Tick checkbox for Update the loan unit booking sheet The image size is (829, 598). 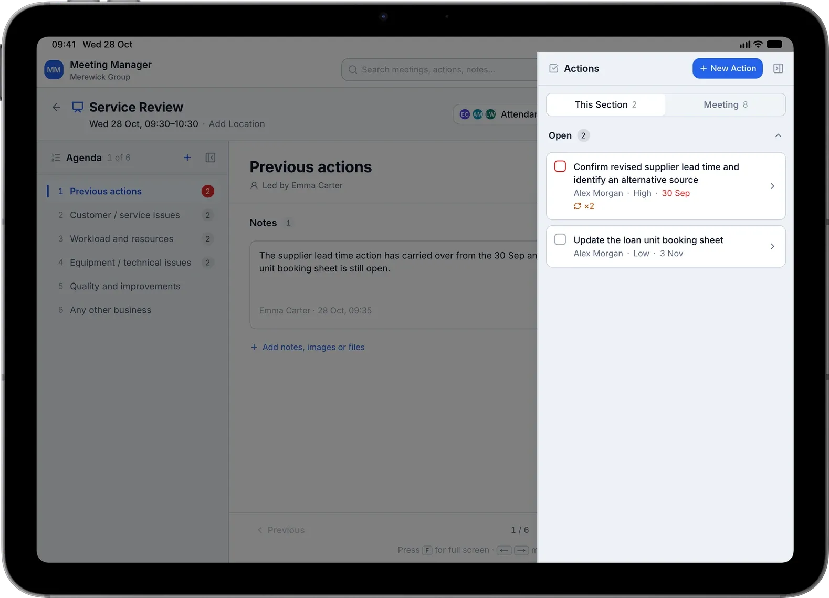pos(560,239)
